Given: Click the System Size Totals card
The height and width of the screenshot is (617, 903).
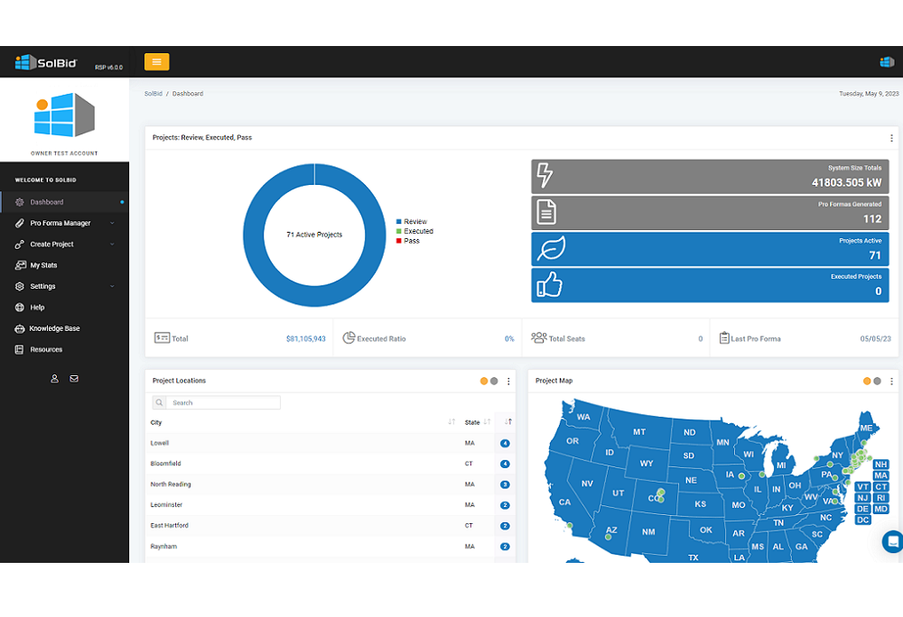Looking at the screenshot, I should pos(710,177).
